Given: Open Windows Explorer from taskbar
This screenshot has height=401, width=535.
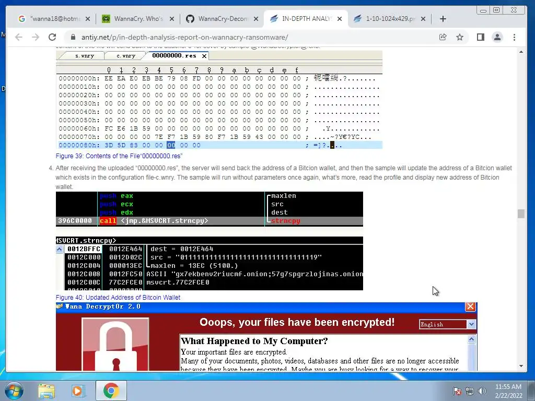Looking at the screenshot, I should coord(46,391).
